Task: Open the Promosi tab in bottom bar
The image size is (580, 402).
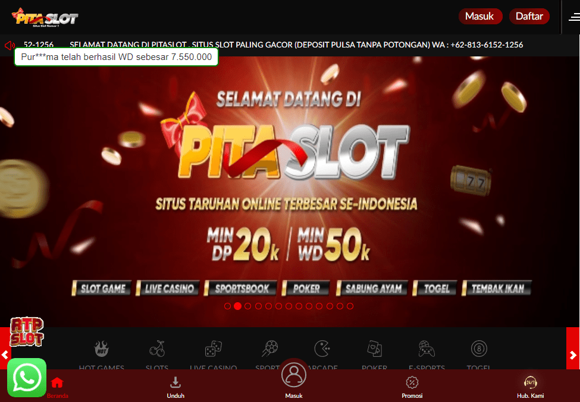Action: 412,387
